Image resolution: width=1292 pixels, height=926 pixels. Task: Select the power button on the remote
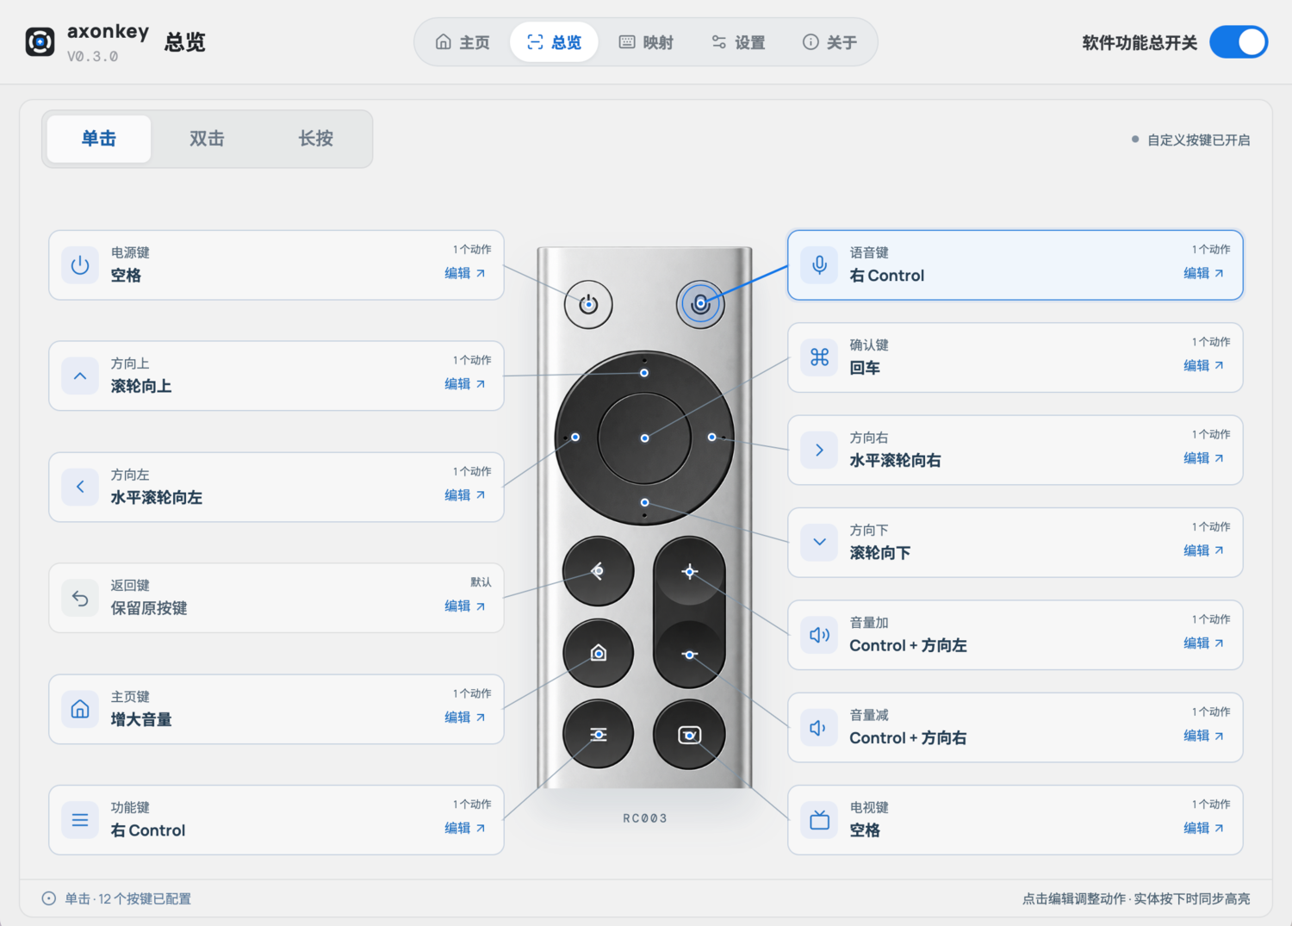click(588, 304)
